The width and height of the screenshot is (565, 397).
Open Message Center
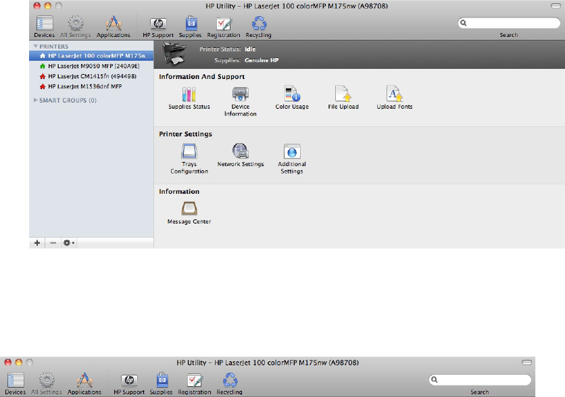click(189, 213)
